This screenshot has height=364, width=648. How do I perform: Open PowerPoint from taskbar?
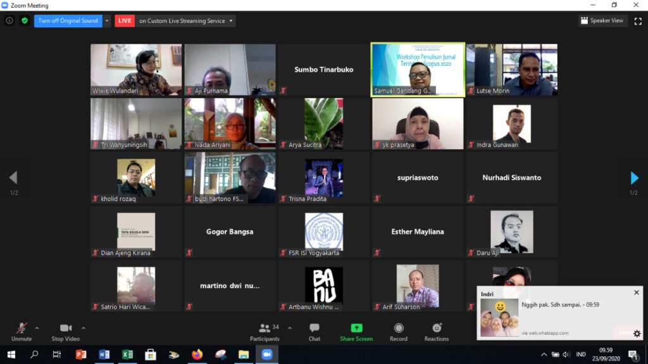[x=80, y=355]
